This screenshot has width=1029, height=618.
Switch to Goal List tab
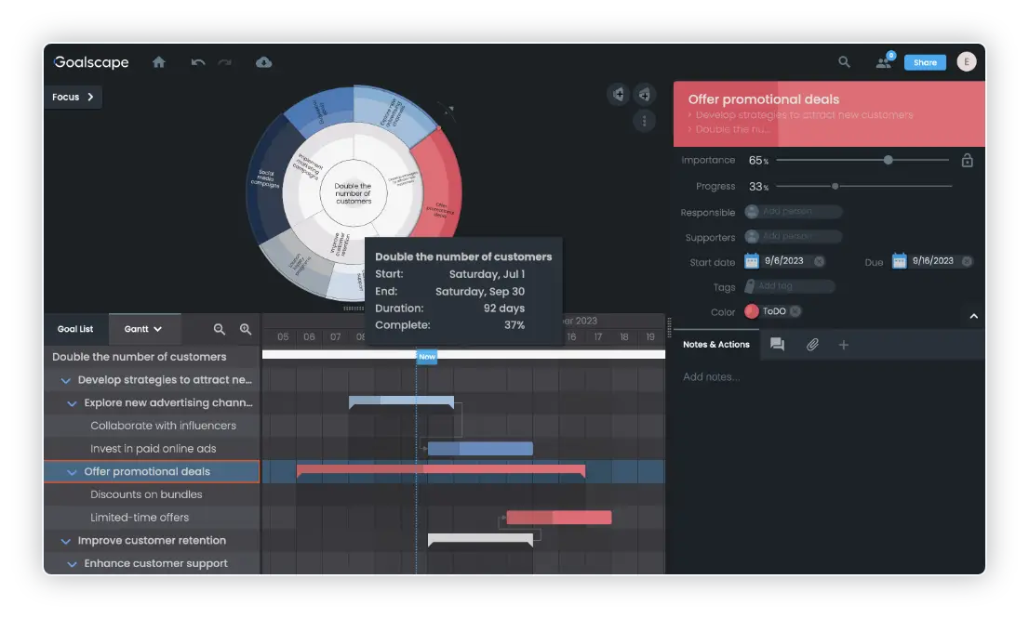pyautogui.click(x=75, y=329)
